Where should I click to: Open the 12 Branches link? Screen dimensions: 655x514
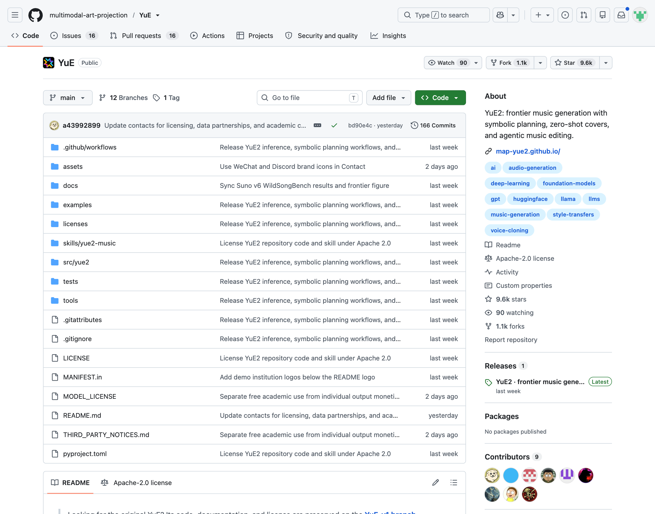pos(123,98)
